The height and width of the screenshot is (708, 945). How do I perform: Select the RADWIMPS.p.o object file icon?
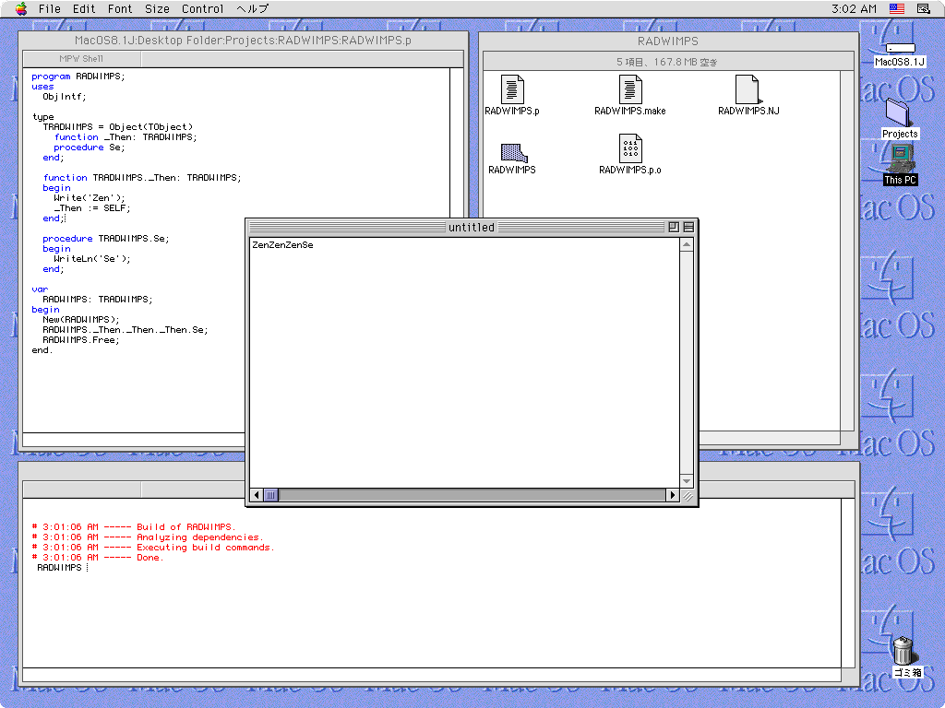pyautogui.click(x=629, y=154)
